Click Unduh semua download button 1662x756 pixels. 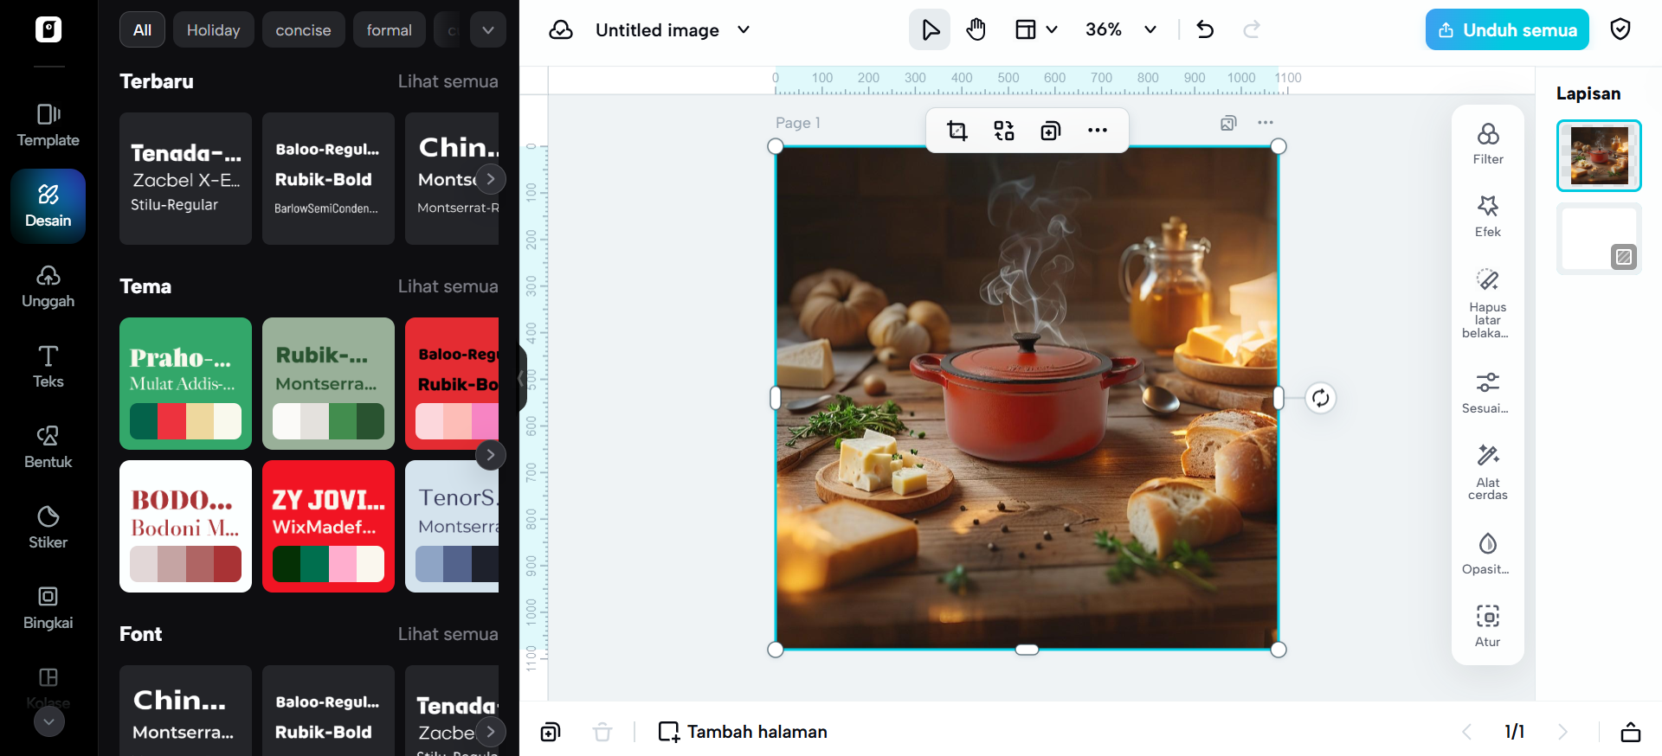(x=1507, y=30)
